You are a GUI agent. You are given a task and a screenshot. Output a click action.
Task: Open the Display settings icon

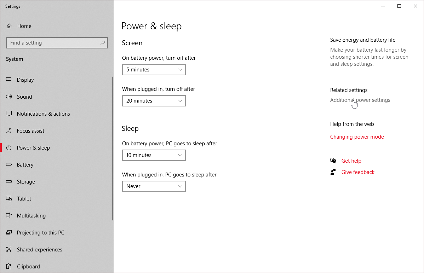[x=8, y=80]
